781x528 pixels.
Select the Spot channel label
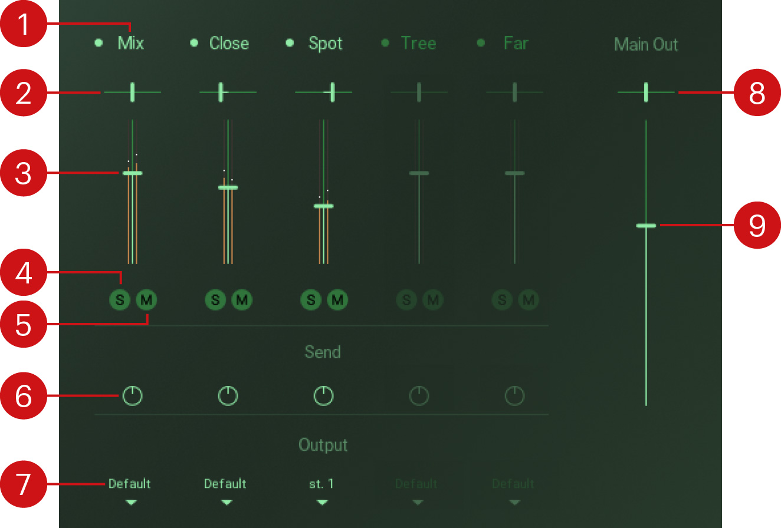pos(324,43)
